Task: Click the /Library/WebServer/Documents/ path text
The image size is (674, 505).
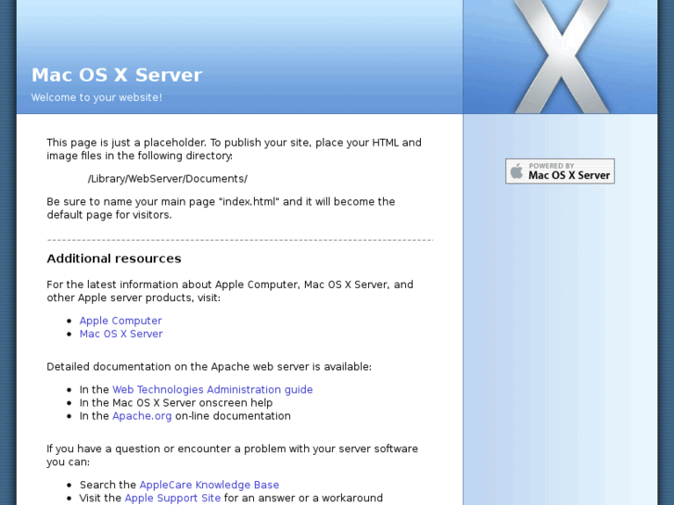Action: point(168,179)
